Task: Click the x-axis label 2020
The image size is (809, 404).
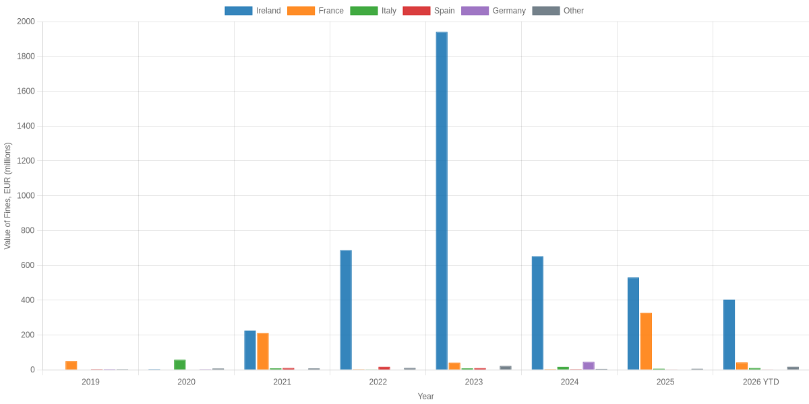Action: (x=187, y=382)
